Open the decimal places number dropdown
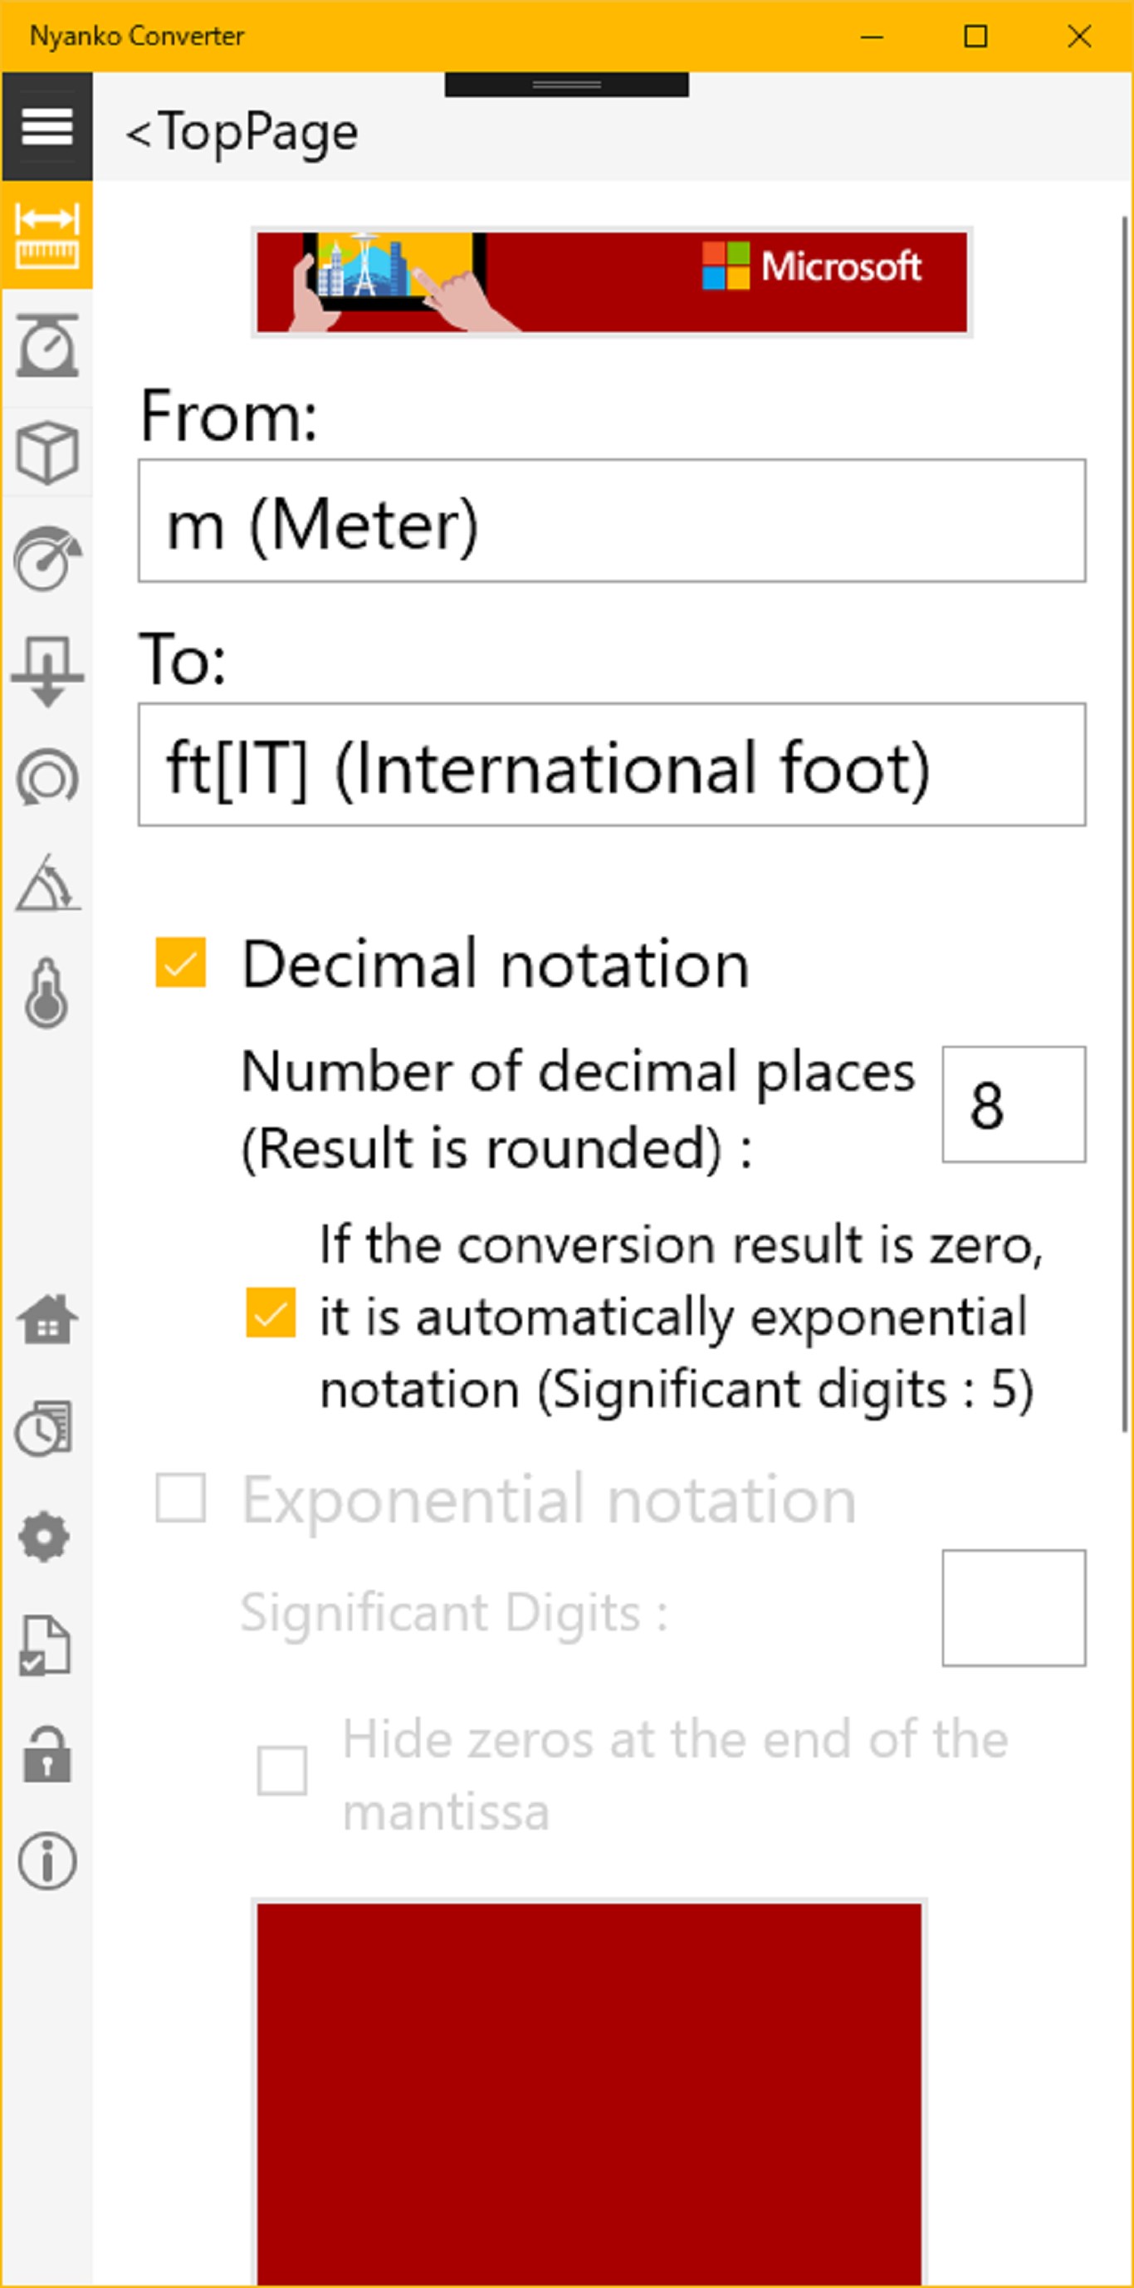This screenshot has height=2288, width=1134. pos(1014,1104)
